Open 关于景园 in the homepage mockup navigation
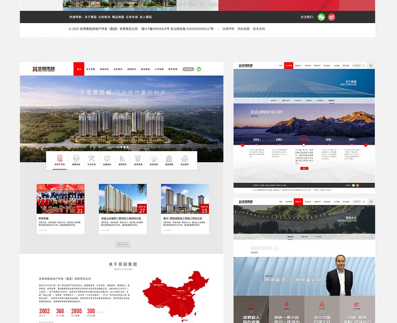The width and height of the screenshot is (397, 323). 91,69
